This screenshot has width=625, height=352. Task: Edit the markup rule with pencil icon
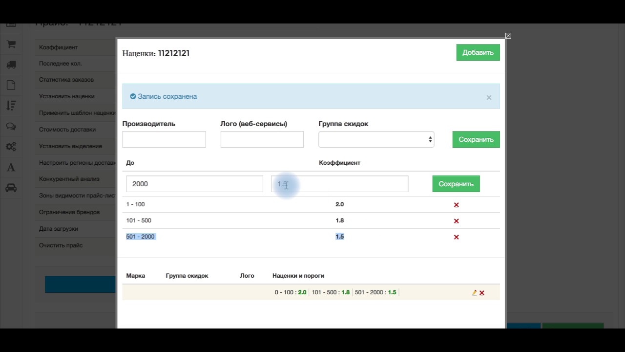[475, 292]
